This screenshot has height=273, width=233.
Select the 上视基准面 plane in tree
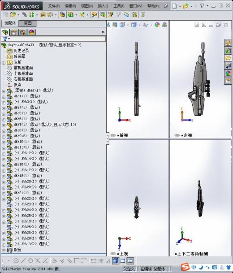[23, 74]
